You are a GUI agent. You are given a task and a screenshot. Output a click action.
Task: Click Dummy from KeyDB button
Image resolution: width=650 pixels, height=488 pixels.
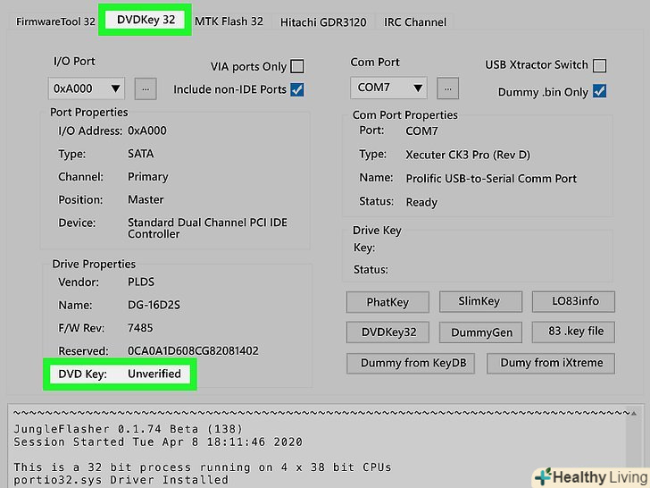[411, 363]
